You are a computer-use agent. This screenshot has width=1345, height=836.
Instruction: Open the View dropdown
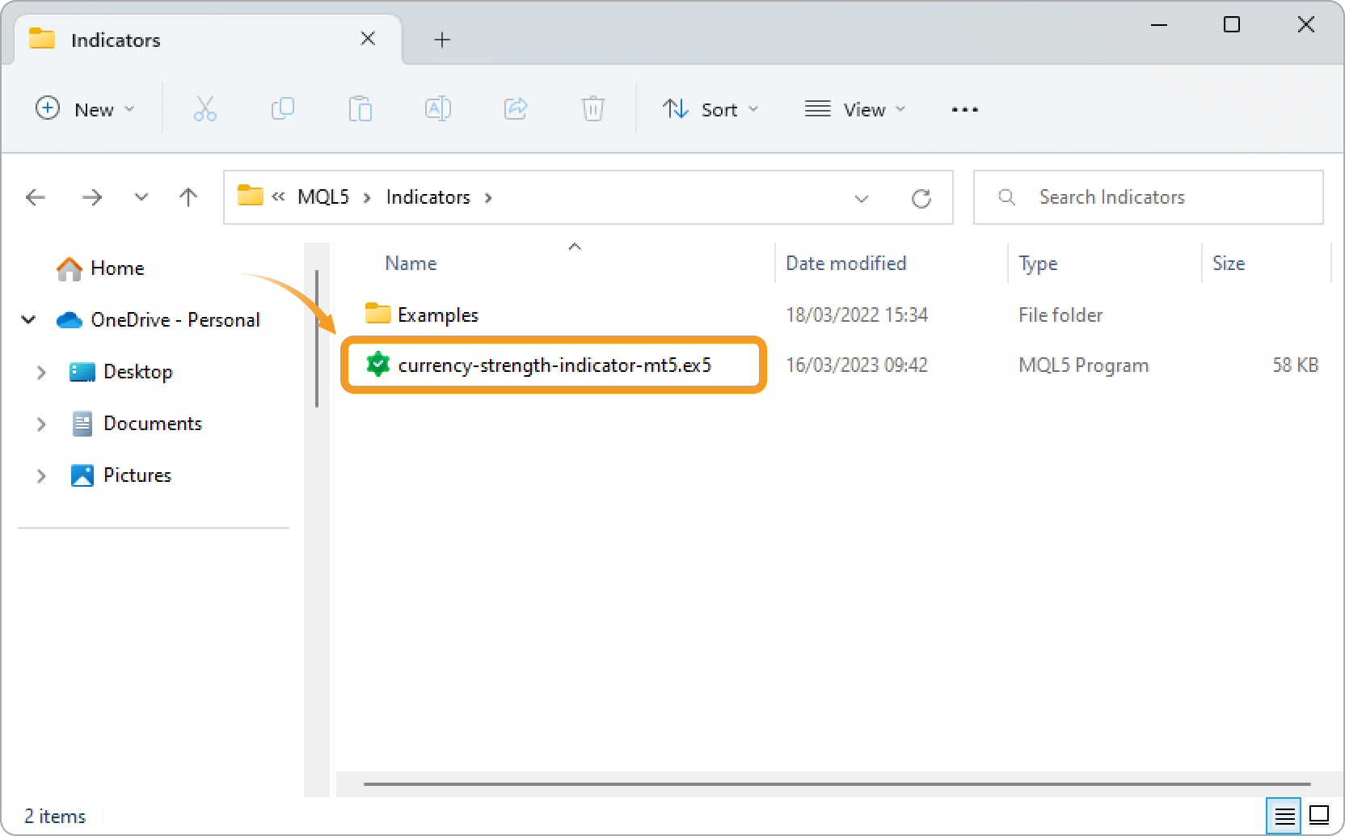(855, 109)
